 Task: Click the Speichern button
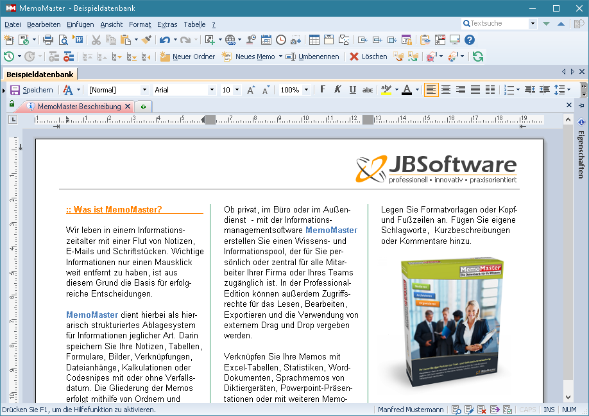coord(31,90)
